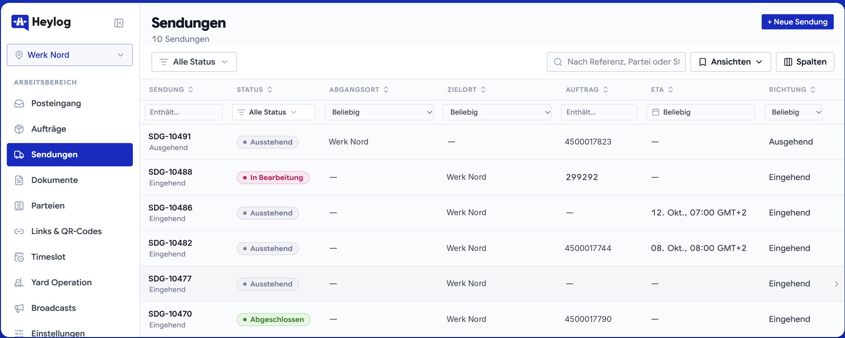The height and width of the screenshot is (338, 845).
Task: Collapse the sidebar panel icon
Action: pos(119,23)
